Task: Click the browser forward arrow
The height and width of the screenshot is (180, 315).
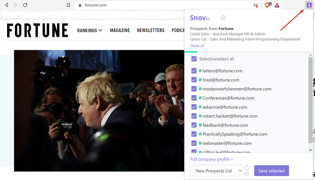Action: [16, 5]
